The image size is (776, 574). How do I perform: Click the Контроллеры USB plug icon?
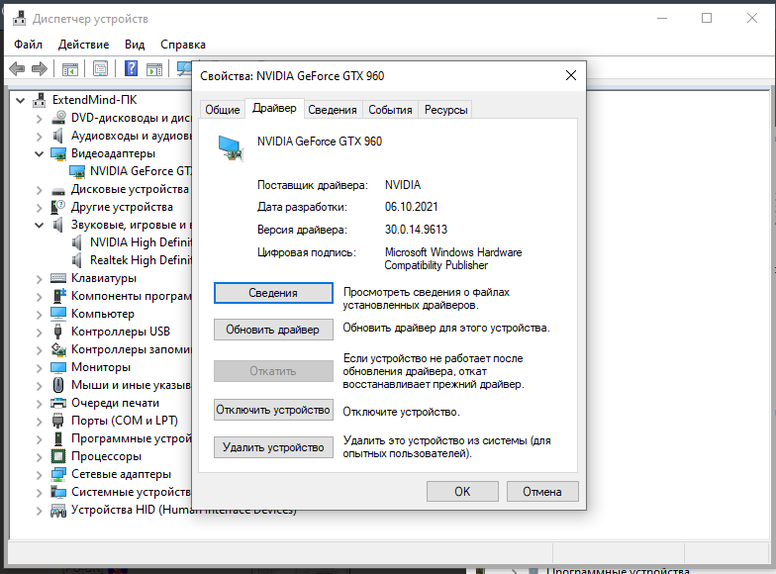pos(57,332)
